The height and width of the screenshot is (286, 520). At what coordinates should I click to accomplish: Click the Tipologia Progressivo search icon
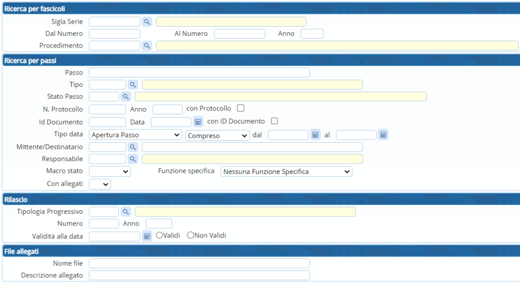125,212
